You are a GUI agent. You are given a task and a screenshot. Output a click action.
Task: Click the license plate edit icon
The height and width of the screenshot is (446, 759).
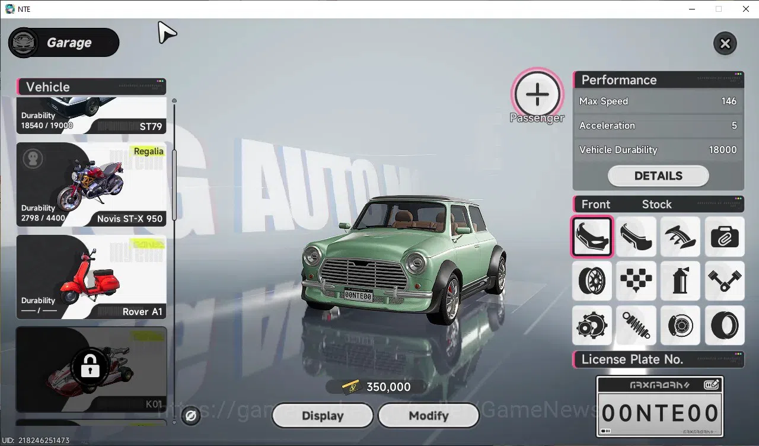click(x=712, y=384)
